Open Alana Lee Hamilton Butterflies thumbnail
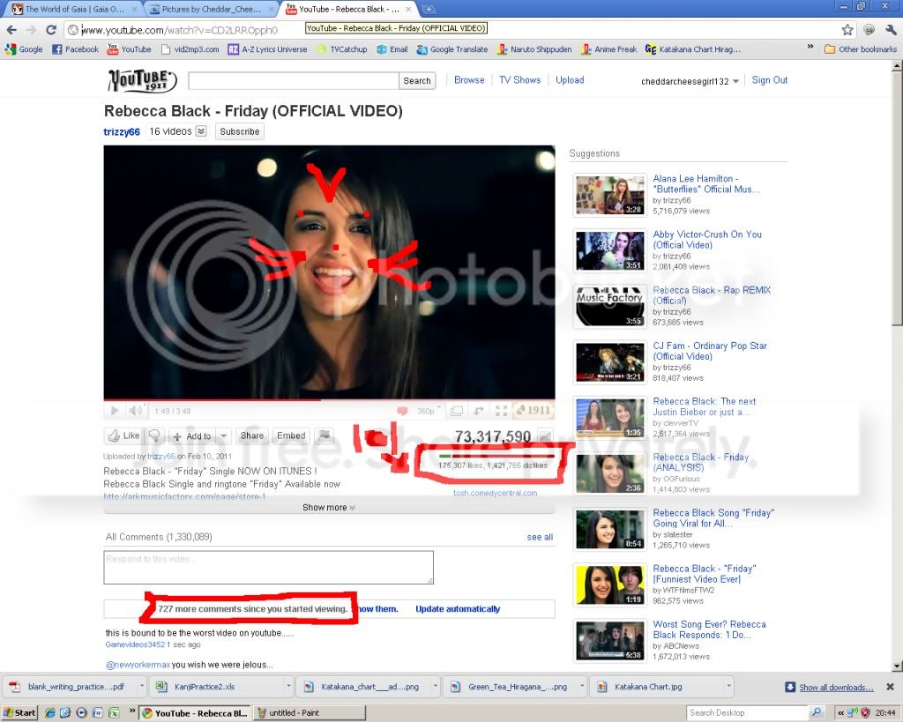 (x=609, y=196)
